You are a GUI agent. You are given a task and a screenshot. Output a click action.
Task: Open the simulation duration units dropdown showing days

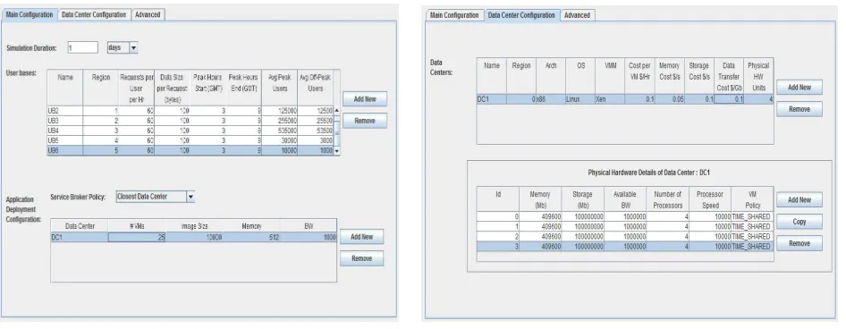pyautogui.click(x=123, y=48)
